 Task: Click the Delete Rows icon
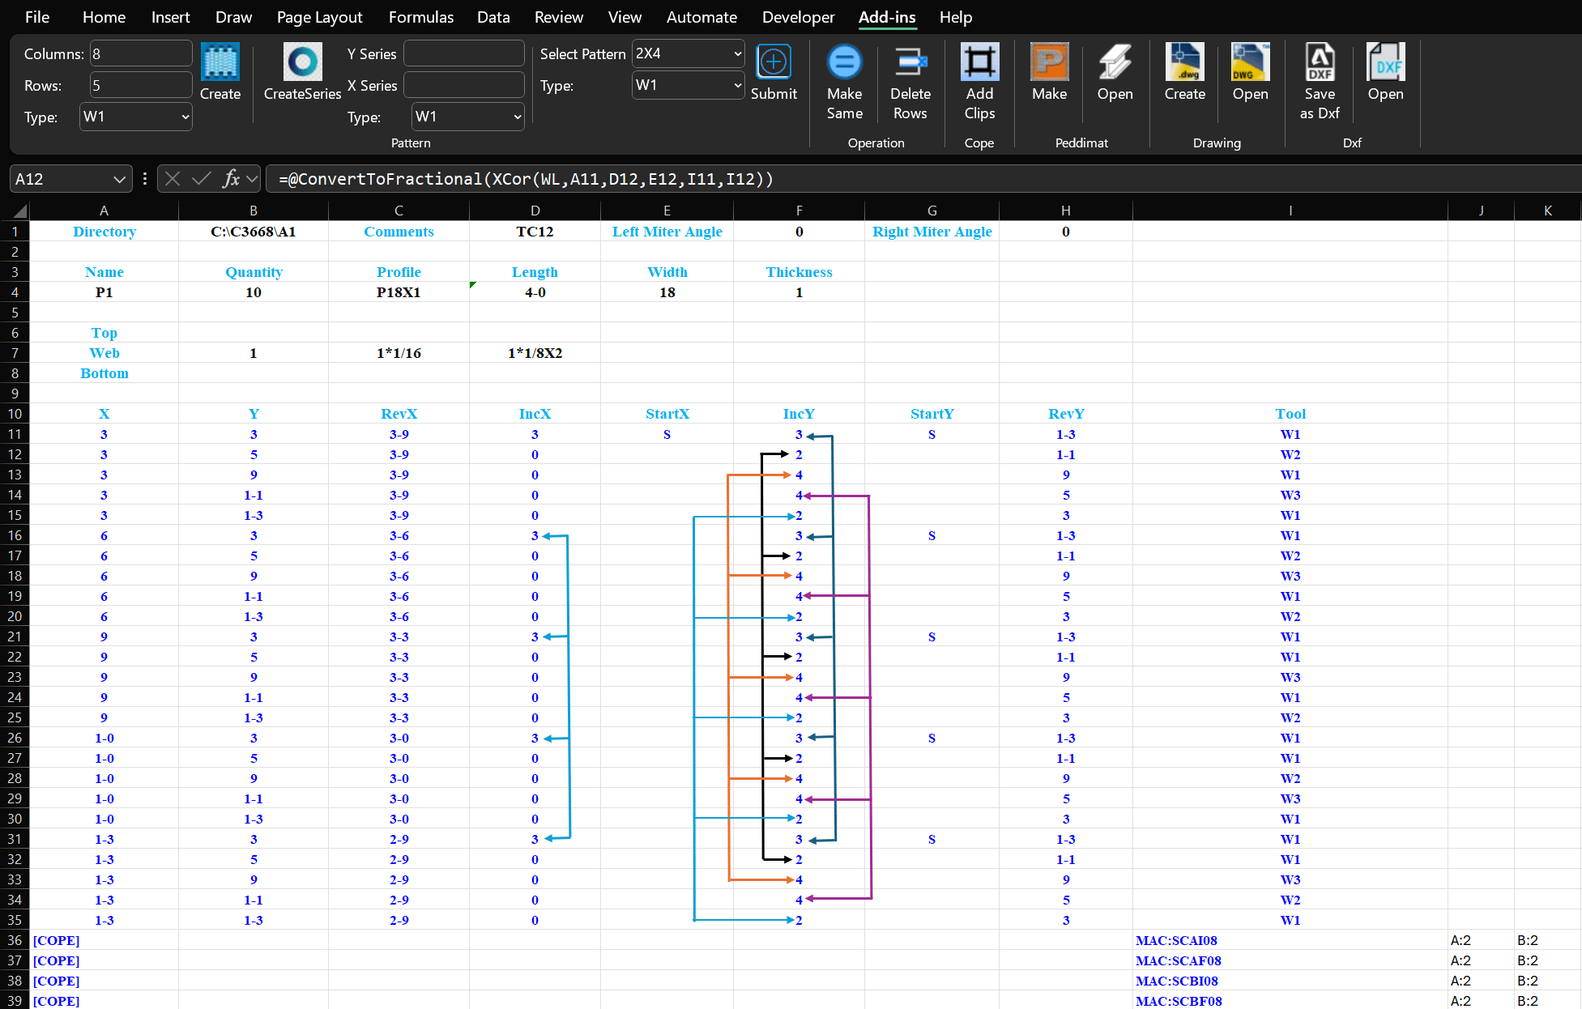[910, 62]
